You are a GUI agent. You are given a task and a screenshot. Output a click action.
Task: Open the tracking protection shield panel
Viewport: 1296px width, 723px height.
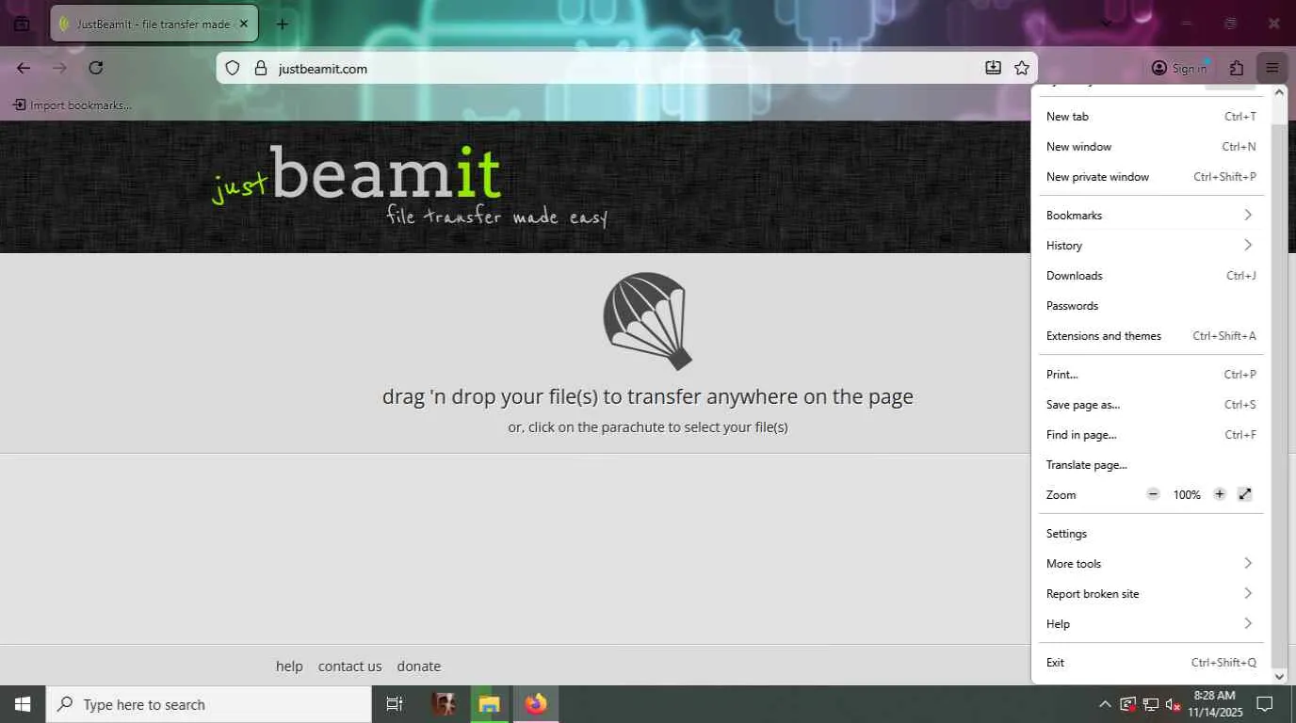233,68
